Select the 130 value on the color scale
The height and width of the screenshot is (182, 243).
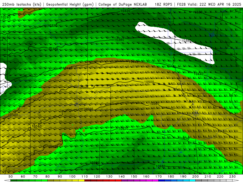tap(109, 177)
